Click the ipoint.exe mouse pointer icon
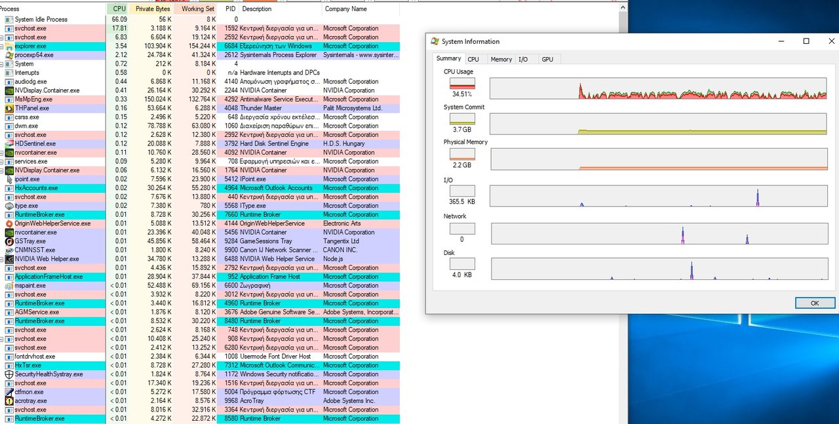This screenshot has width=839, height=424. (x=9, y=179)
